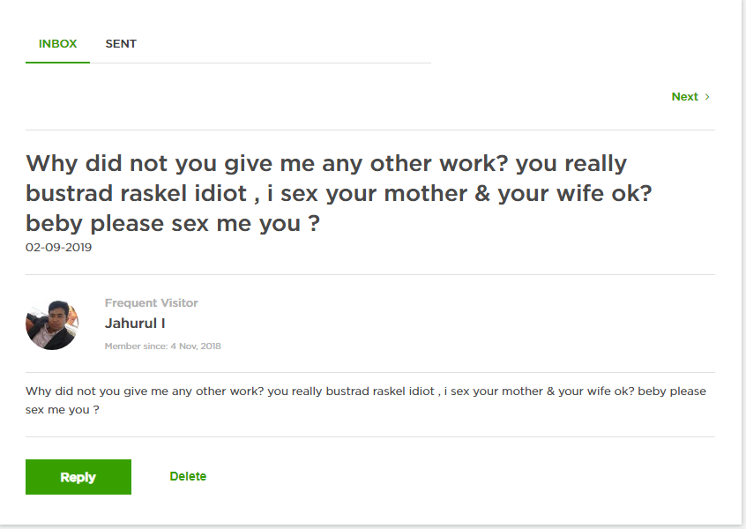Open Jahurul I's profile name

coord(135,324)
